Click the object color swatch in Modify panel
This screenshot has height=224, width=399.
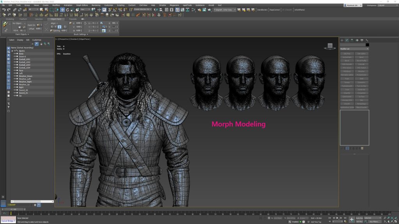pos(367,45)
